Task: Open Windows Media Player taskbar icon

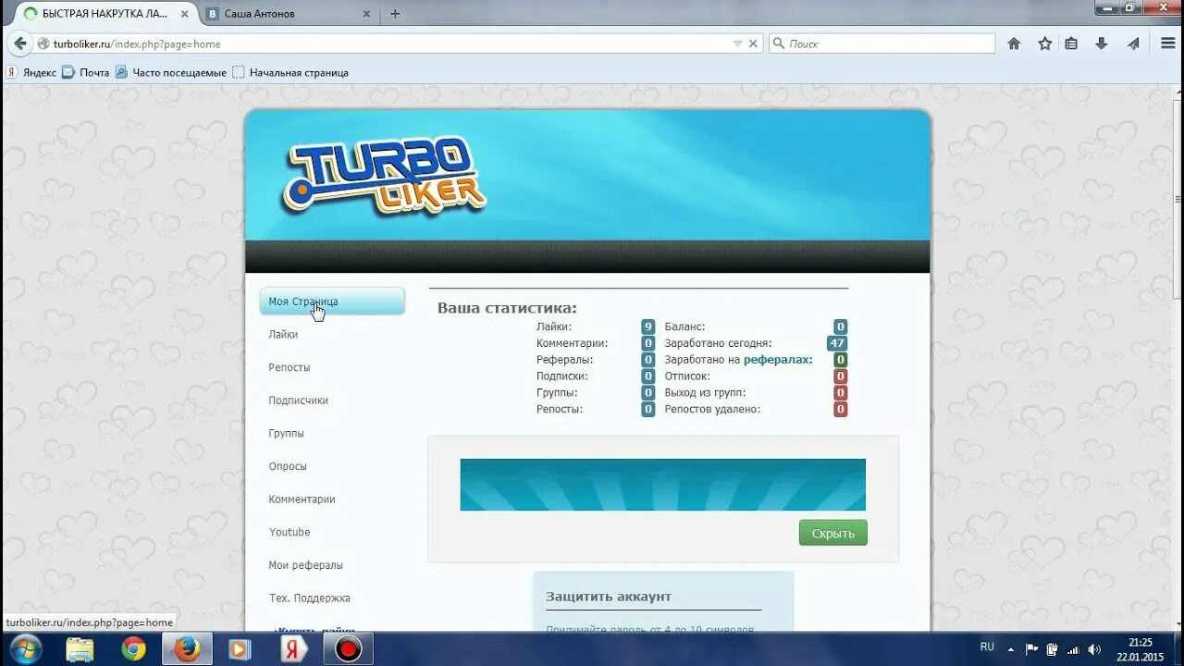Action: click(x=240, y=649)
